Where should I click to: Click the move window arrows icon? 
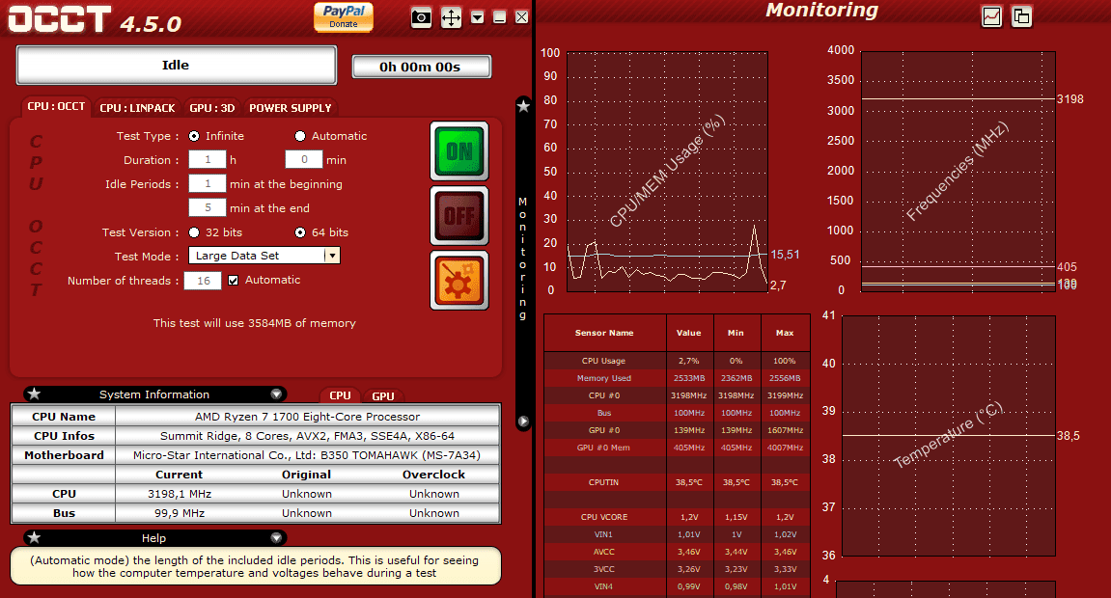pos(451,17)
